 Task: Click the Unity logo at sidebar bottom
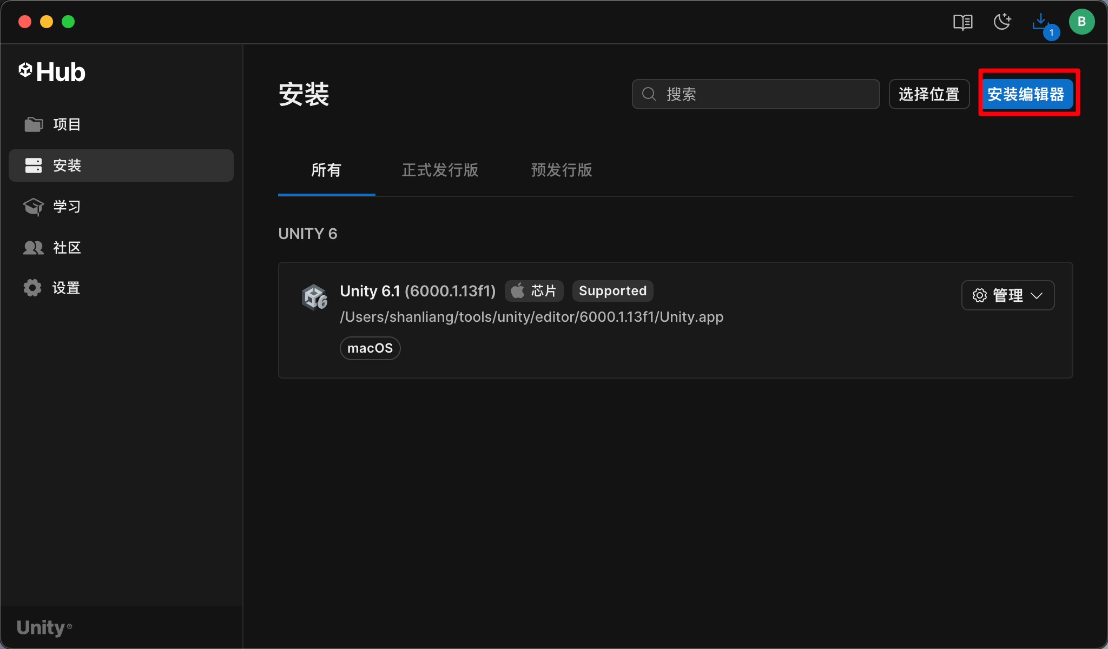44,627
